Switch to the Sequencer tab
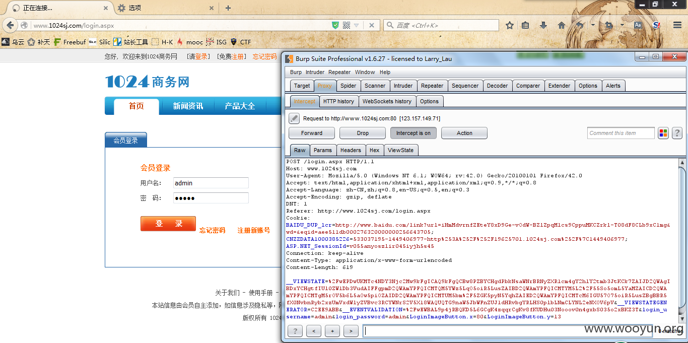This screenshot has height=343, width=688. [465, 86]
